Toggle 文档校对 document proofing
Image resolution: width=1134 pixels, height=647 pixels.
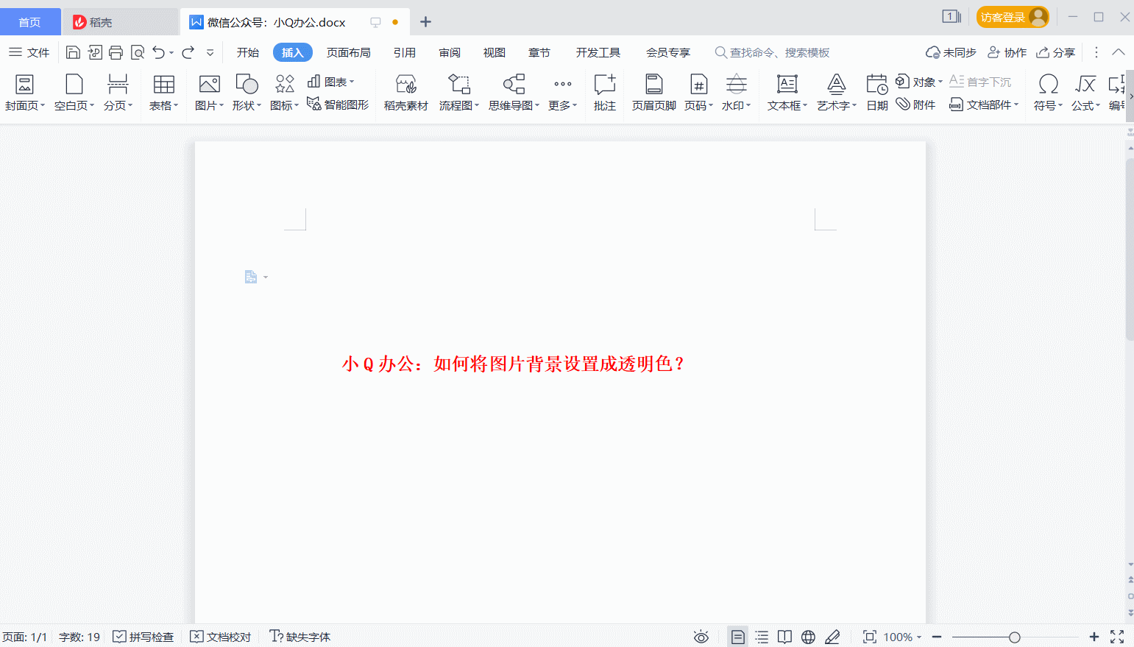(x=221, y=636)
